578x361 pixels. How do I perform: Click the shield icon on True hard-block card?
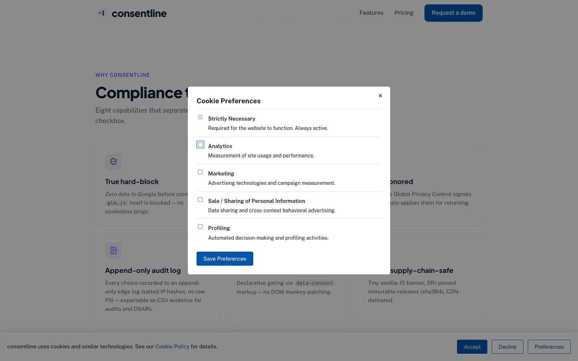point(113,162)
